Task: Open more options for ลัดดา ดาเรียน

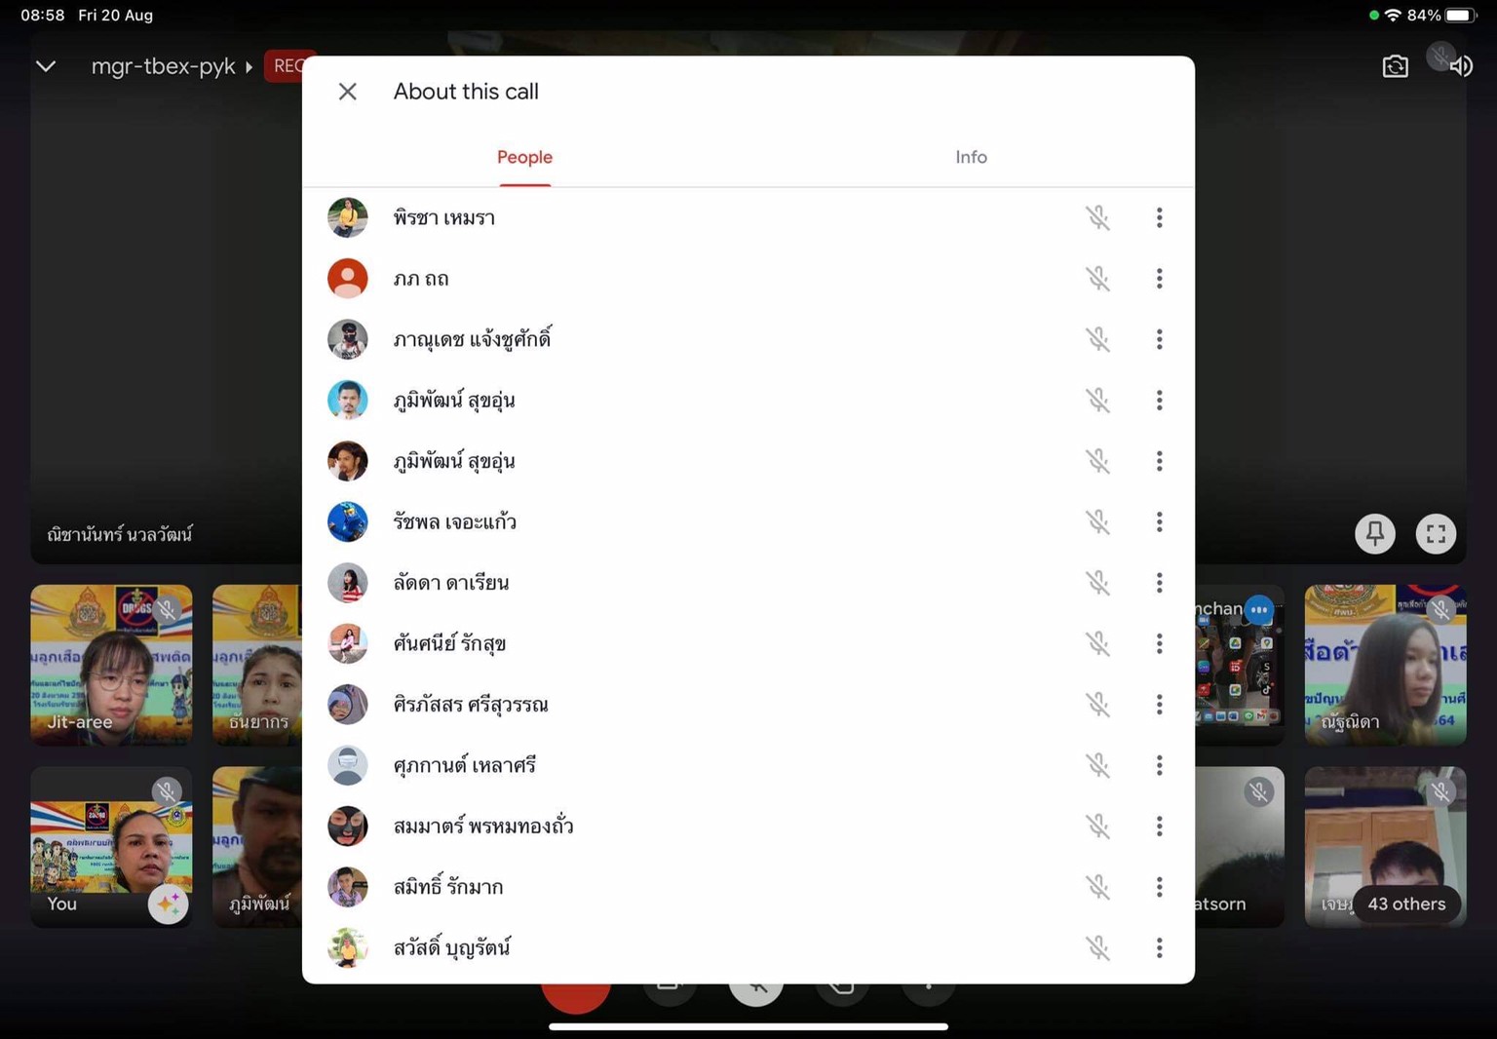Action: pos(1159,583)
